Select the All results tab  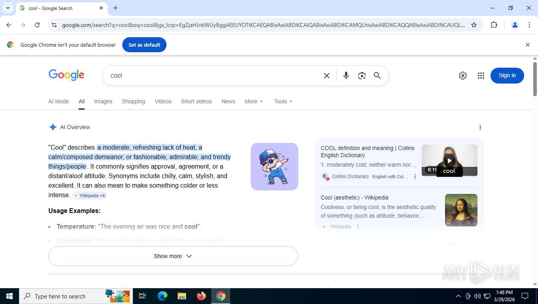click(81, 101)
